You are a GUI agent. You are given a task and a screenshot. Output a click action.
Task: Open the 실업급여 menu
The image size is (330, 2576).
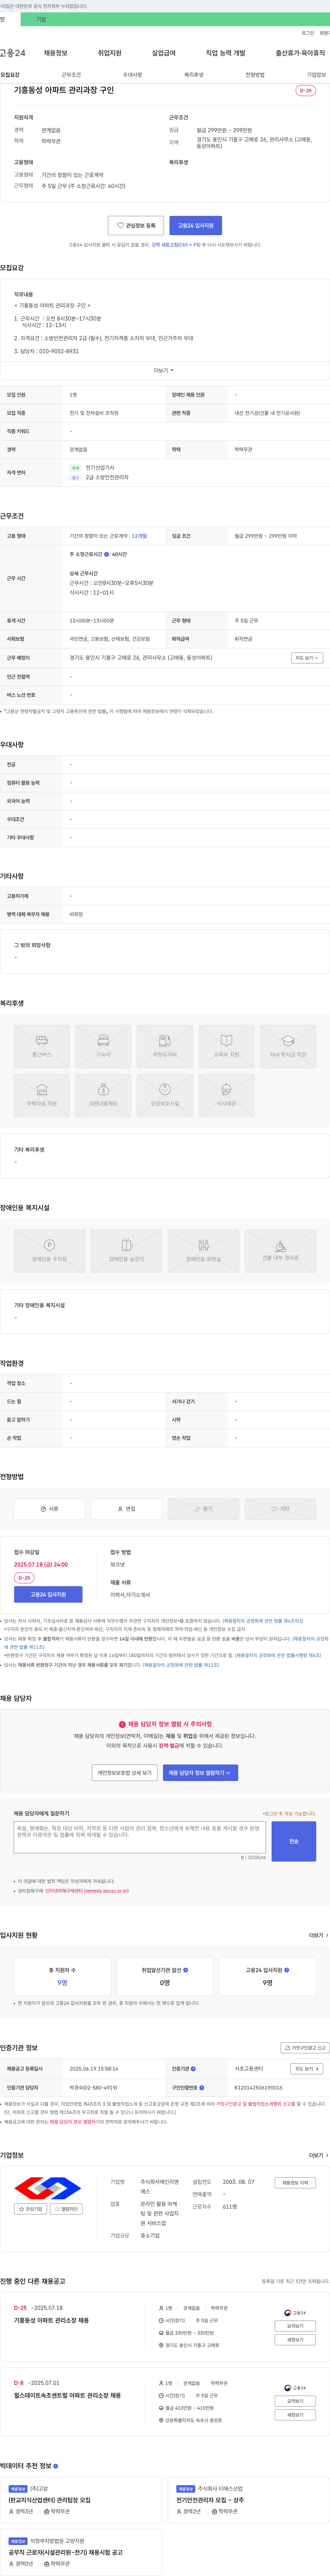[164, 53]
